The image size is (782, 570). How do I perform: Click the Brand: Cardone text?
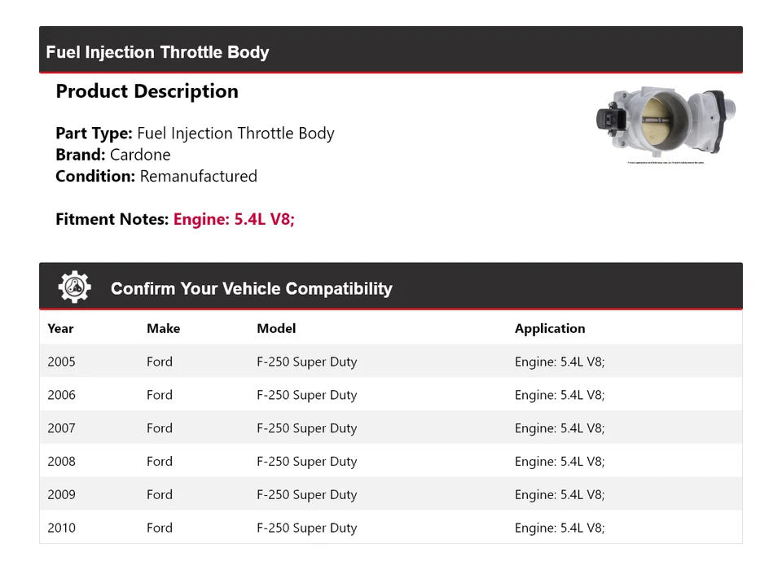point(113,155)
